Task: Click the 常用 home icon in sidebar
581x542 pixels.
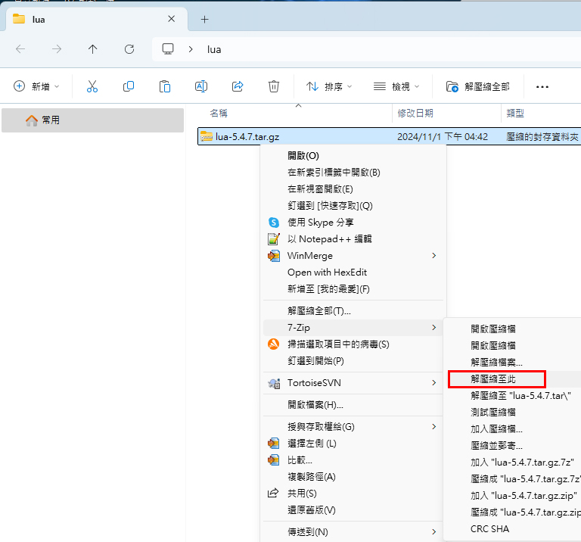Action: tap(32, 120)
